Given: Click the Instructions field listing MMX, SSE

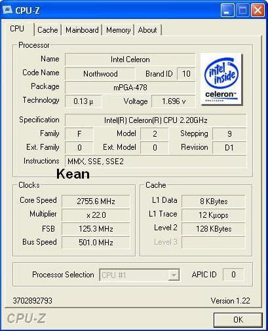Looking at the screenshot, I should (x=155, y=162).
